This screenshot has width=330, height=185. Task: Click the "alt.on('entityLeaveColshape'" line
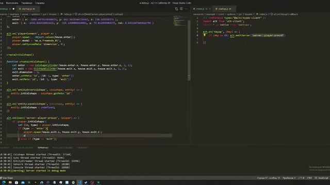point(44,104)
